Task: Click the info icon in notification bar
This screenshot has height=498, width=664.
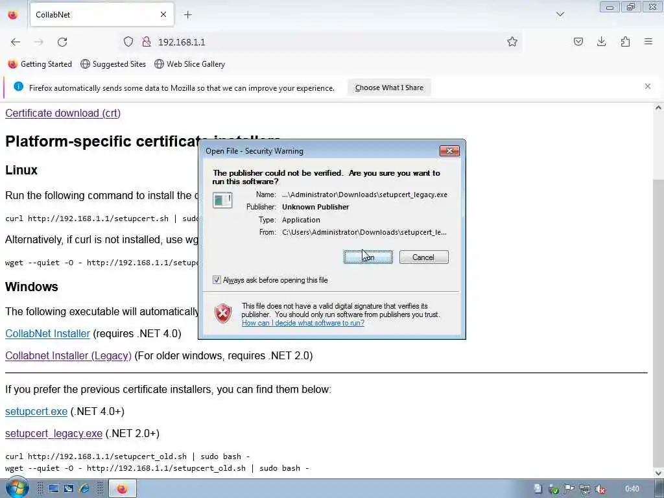Action: 18,87
